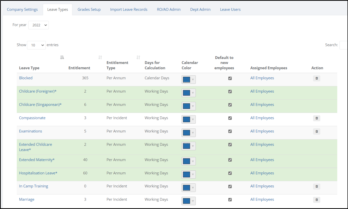
Task: Open Hospitalisation Leave* link
Action: [38, 173]
